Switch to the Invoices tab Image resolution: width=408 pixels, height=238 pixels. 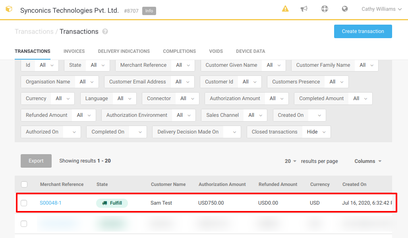tap(74, 51)
